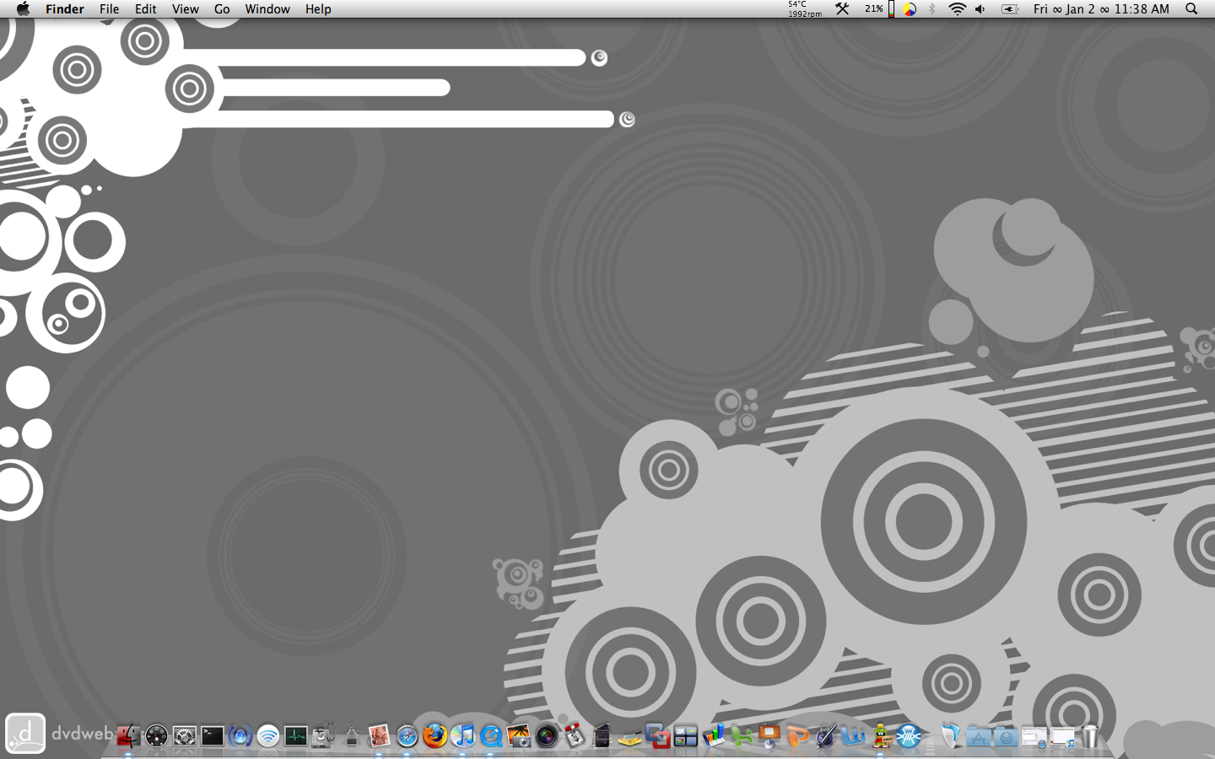Open the Go menu

pos(222,8)
